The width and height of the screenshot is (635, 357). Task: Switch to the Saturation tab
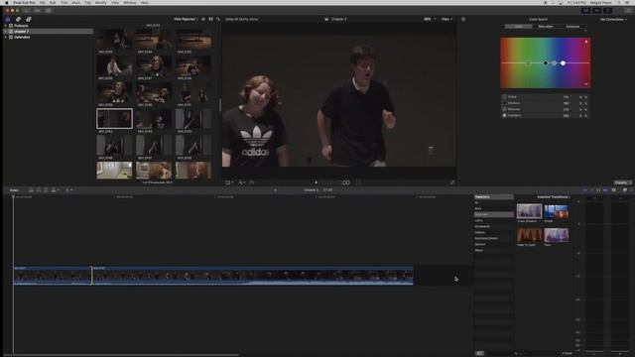(x=546, y=27)
